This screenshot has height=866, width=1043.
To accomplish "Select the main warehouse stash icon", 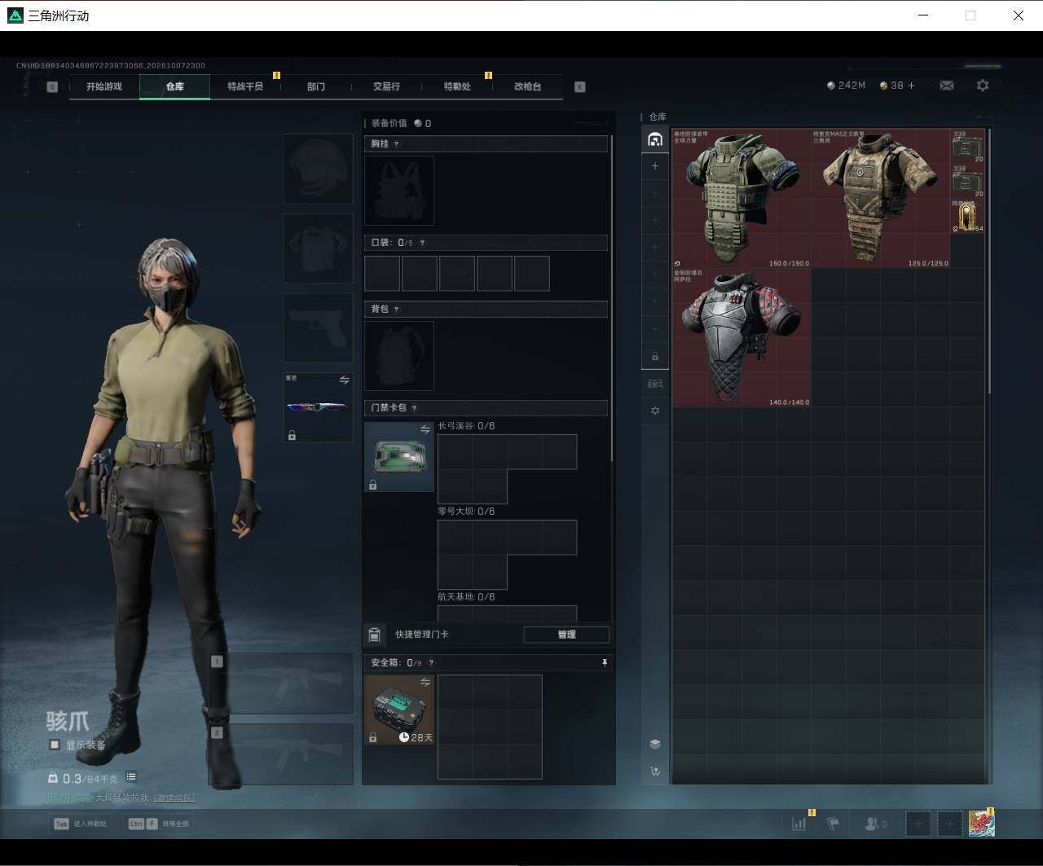I will [655, 139].
